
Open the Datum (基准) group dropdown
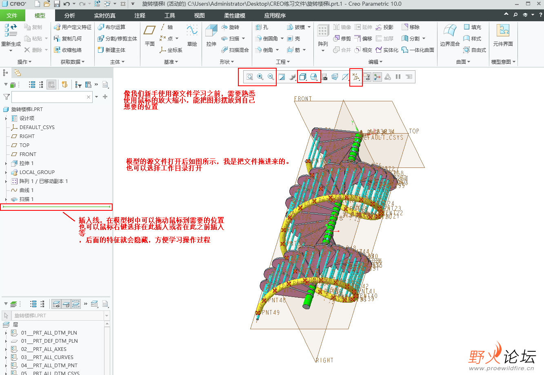171,62
